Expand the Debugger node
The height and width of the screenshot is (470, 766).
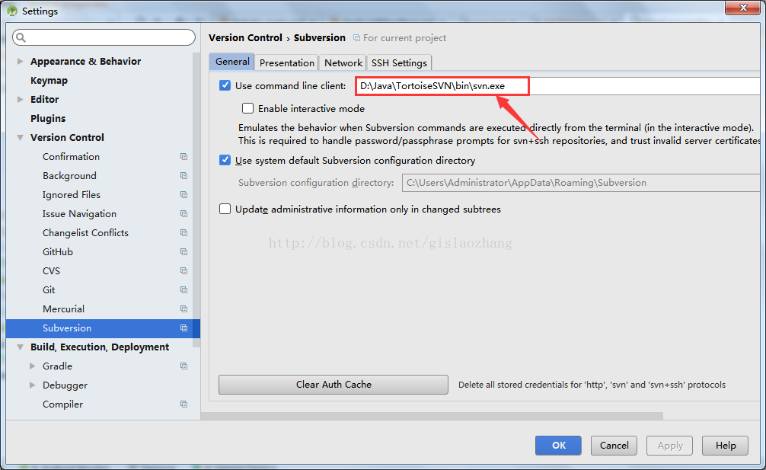click(32, 385)
